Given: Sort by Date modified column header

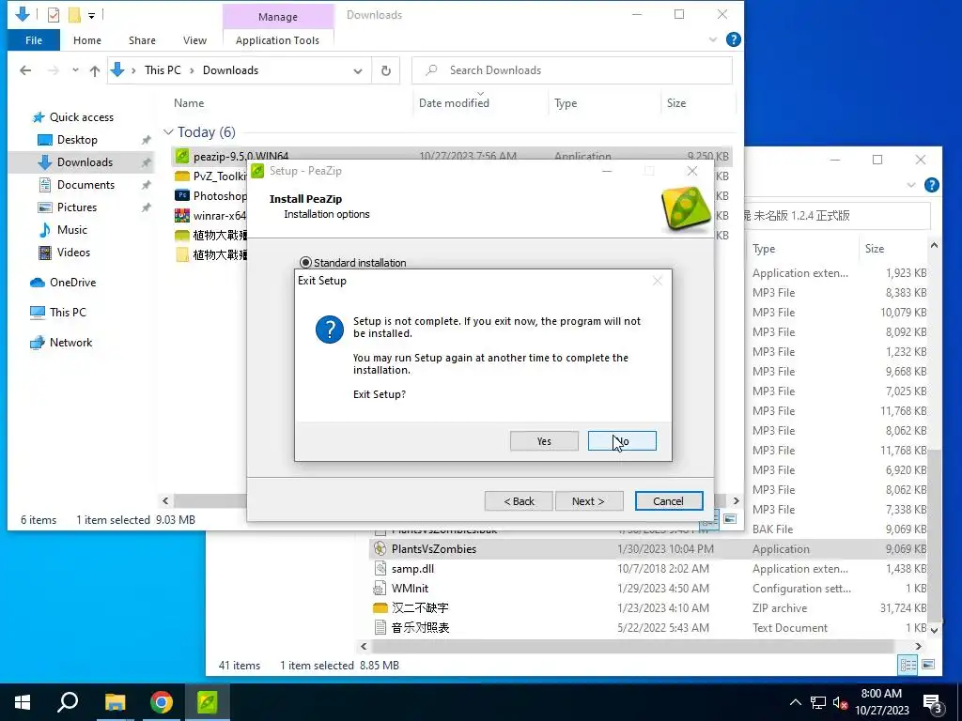Looking at the screenshot, I should 454,103.
